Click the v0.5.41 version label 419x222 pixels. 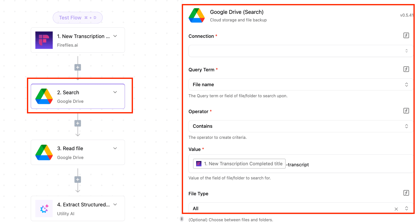tap(407, 15)
